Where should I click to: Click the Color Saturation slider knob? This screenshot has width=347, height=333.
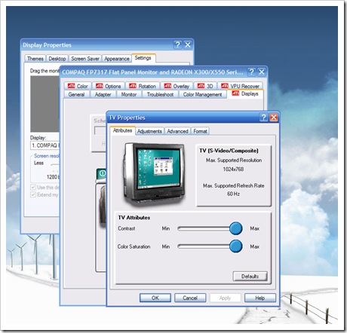(236, 246)
